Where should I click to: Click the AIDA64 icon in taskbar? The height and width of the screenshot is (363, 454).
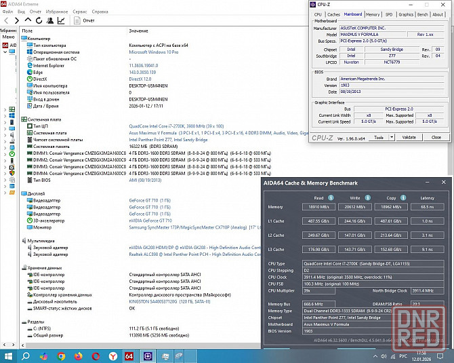pos(129,356)
